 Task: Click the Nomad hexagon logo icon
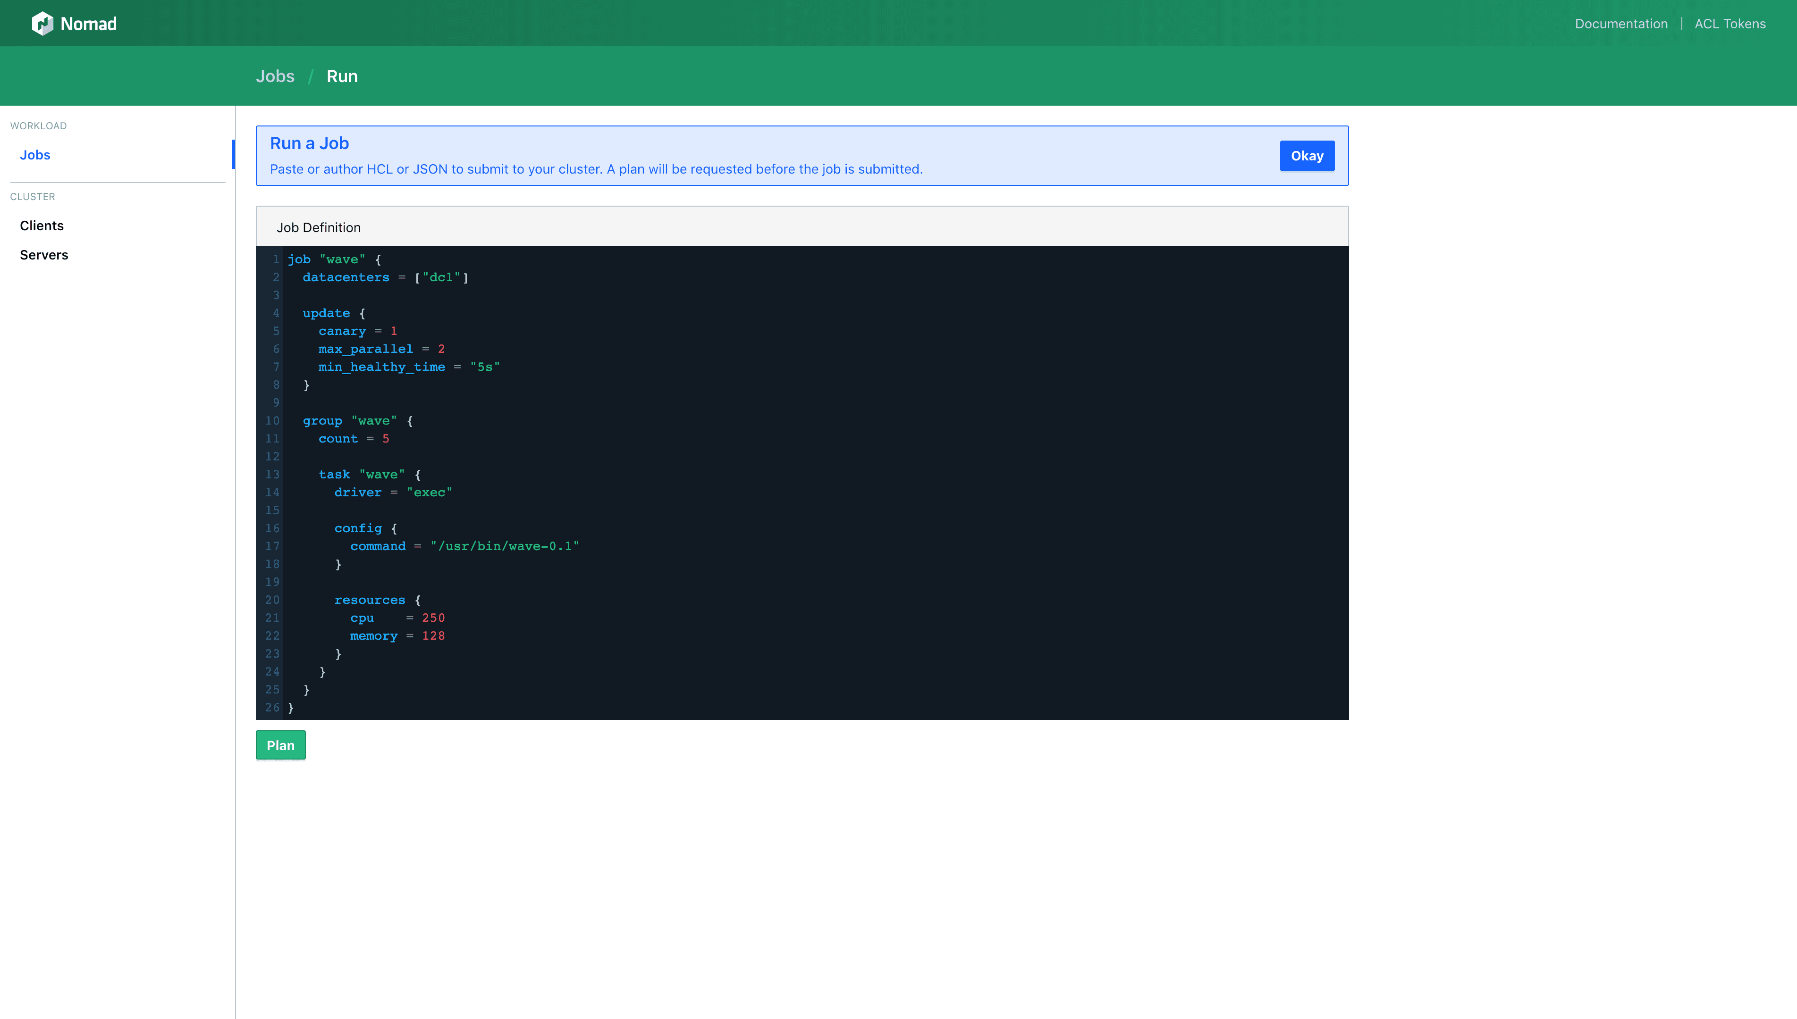point(42,23)
